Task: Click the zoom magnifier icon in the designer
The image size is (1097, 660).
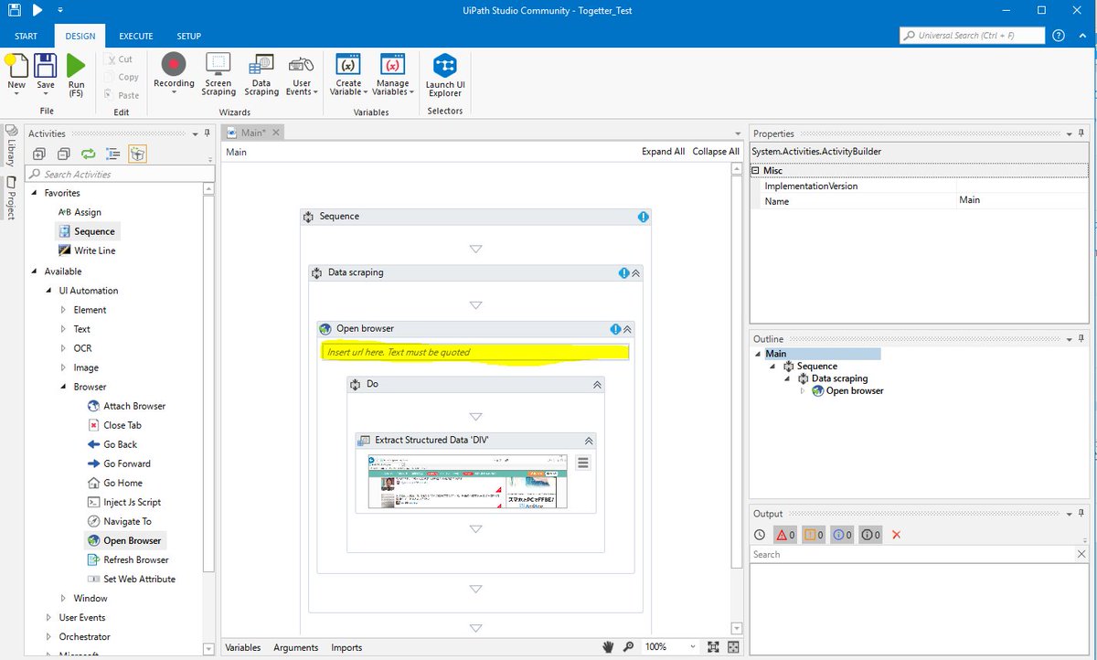Action: (628, 647)
